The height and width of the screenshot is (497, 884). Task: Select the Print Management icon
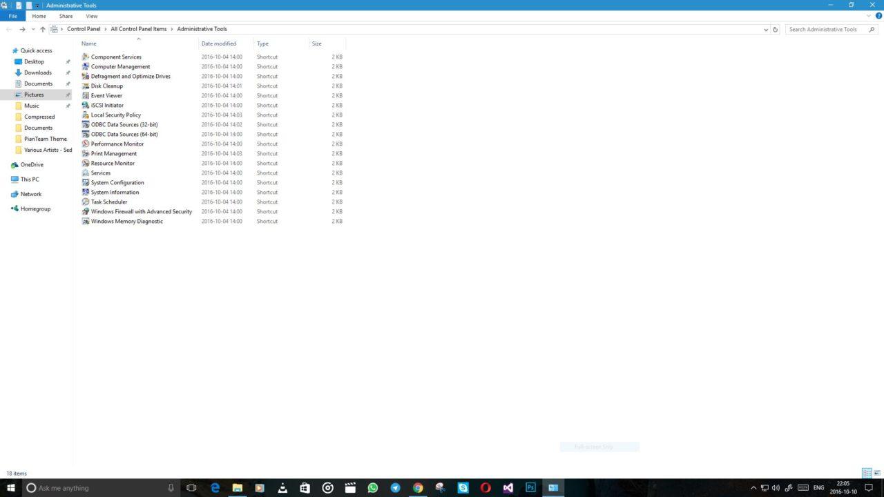(x=86, y=153)
